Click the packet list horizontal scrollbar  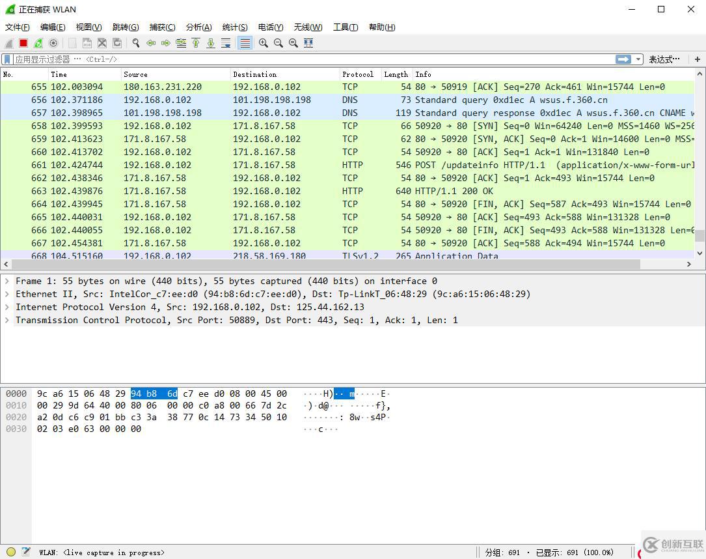(x=326, y=264)
